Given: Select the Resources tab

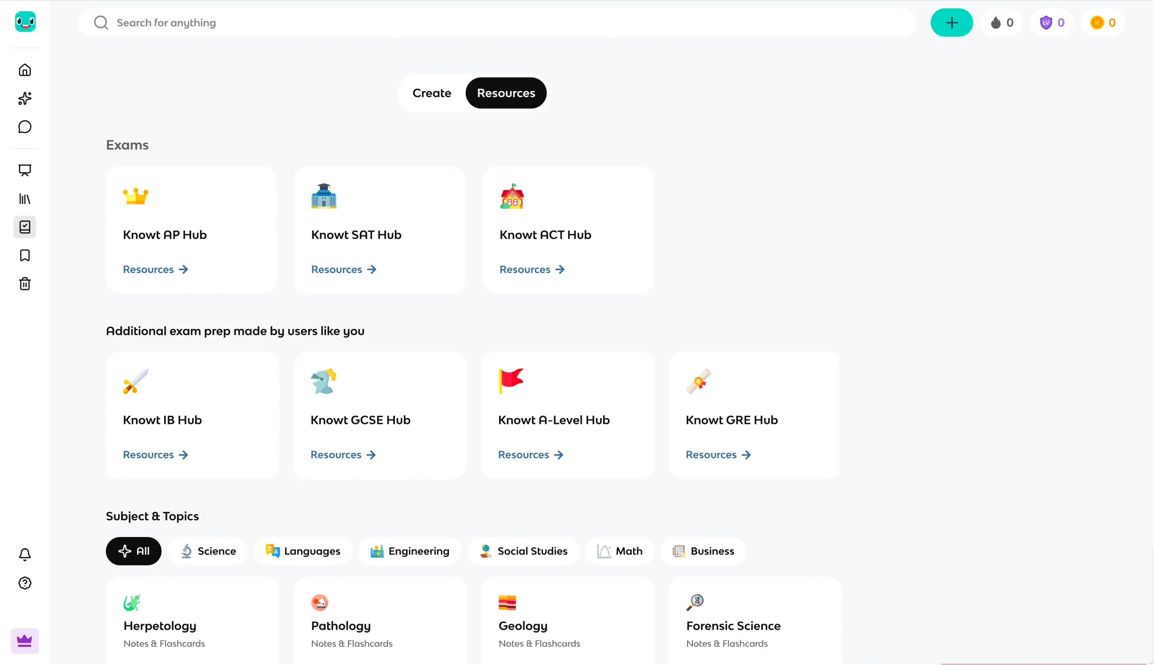Looking at the screenshot, I should pyautogui.click(x=506, y=93).
